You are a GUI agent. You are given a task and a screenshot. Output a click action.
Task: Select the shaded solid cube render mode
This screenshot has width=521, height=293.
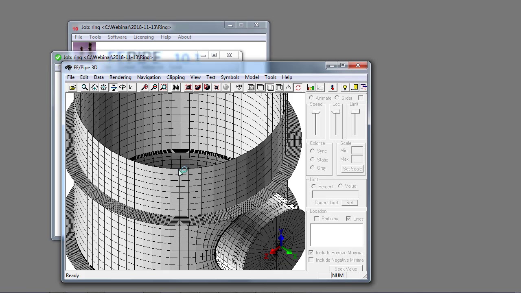(x=251, y=87)
